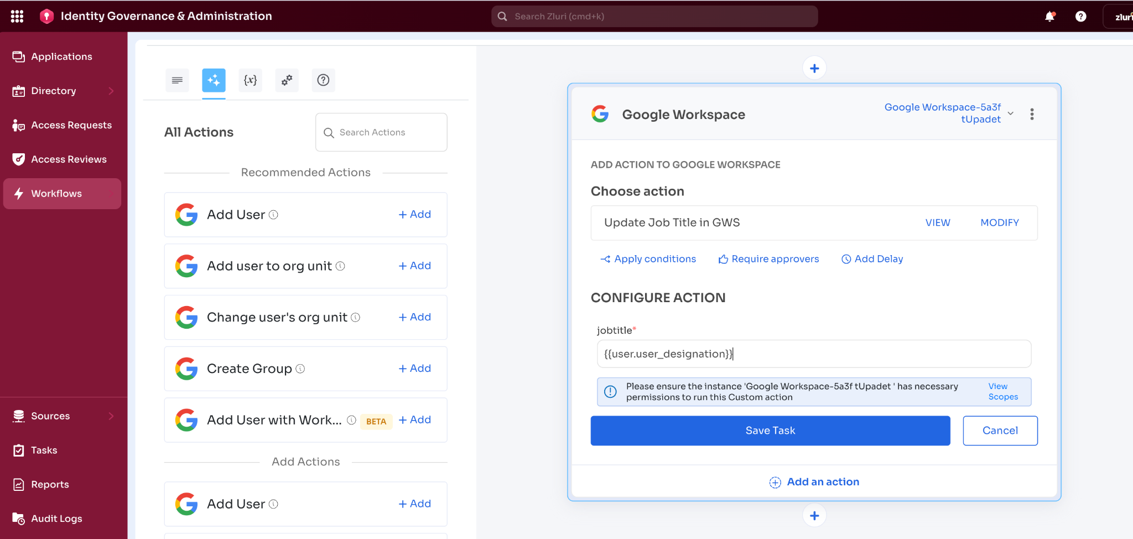Add the Change user's org unit action

(415, 317)
